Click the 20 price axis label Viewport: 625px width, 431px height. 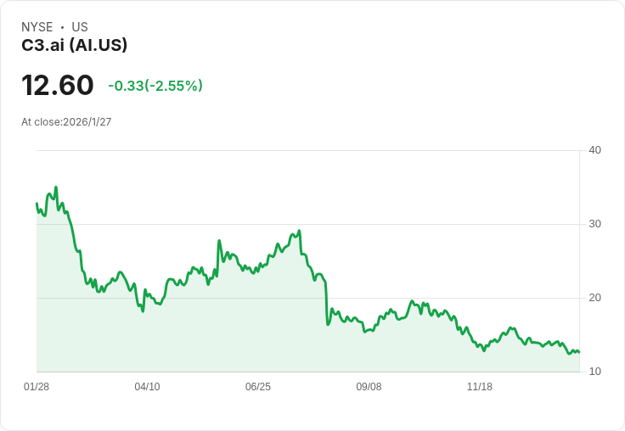tap(594, 298)
